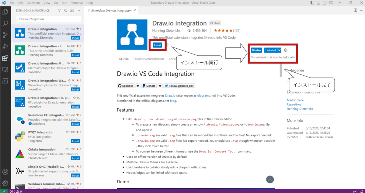The image size is (365, 193).
Task: Open the Search view in activity bar
Action: (5, 23)
